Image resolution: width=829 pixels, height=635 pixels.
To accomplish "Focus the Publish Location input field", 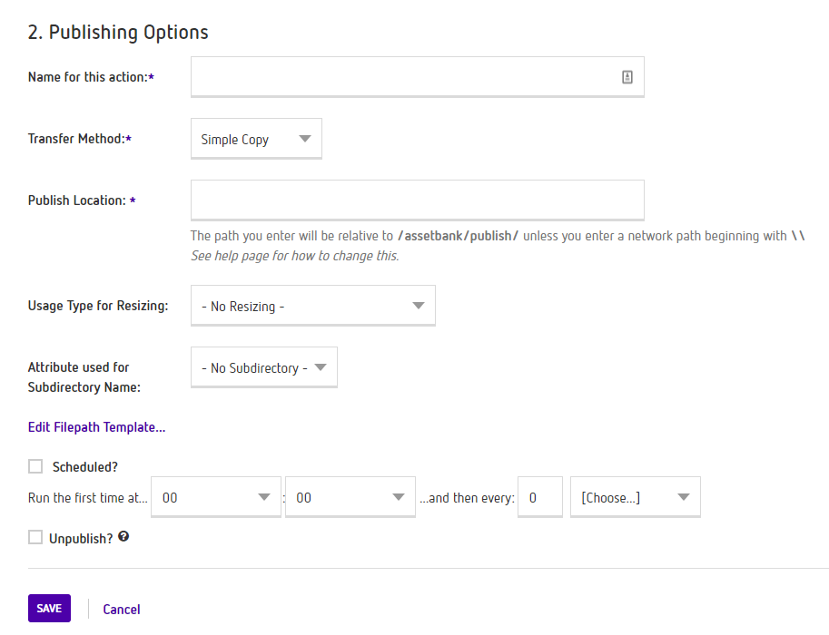I will pos(417,200).
